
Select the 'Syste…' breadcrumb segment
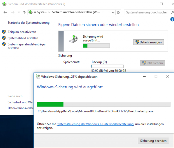42,12
